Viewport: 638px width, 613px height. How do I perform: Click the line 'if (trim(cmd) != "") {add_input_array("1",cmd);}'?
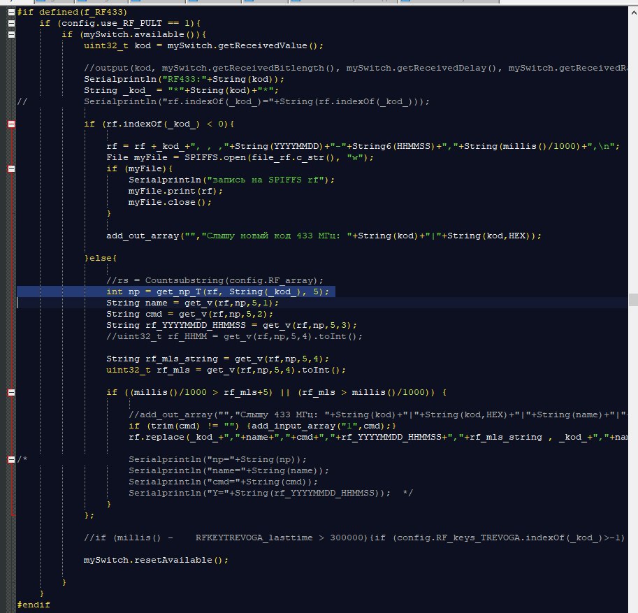click(x=263, y=426)
